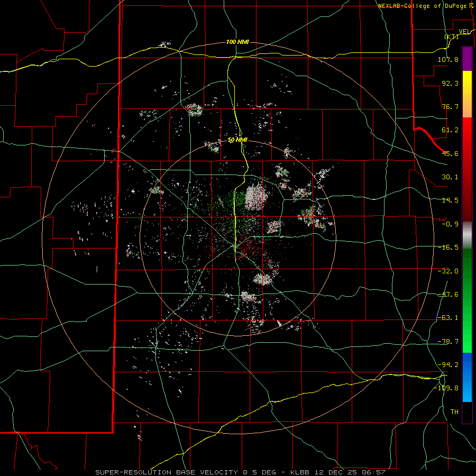This screenshot has height=476, width=476.
Task: Click the gray near-zero segment of the color scale
Action: click(467, 235)
